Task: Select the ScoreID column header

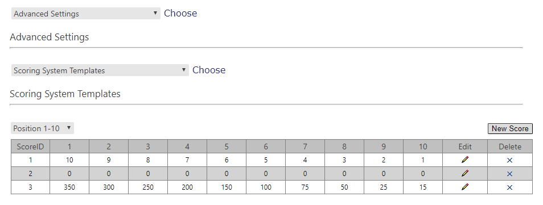Action: point(31,147)
